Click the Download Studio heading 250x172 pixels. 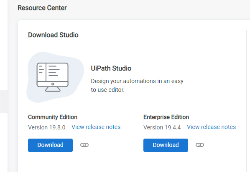pos(53,35)
